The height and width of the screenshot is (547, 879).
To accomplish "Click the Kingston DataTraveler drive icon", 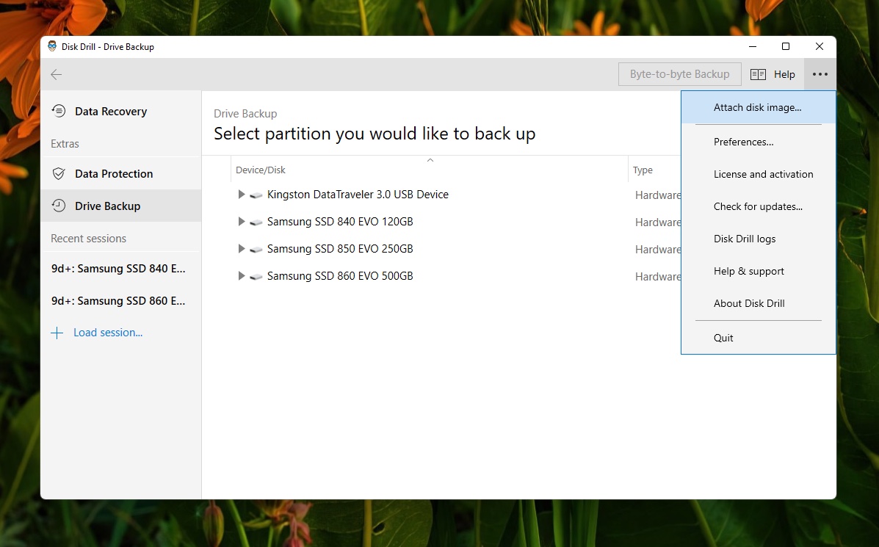I will [x=256, y=195].
